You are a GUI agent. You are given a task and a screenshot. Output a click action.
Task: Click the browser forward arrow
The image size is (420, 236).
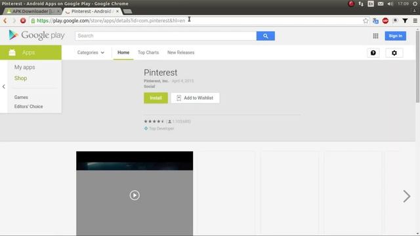click(14, 20)
